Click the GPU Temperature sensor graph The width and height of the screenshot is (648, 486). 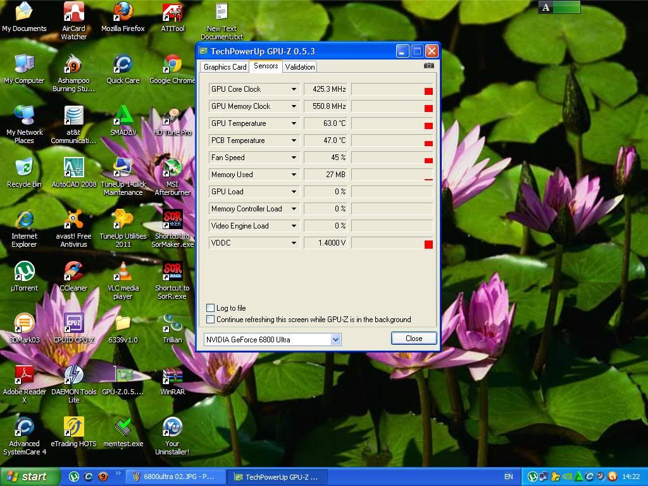(392, 123)
